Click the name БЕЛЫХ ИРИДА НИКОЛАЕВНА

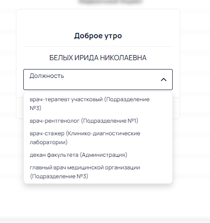click(98, 58)
